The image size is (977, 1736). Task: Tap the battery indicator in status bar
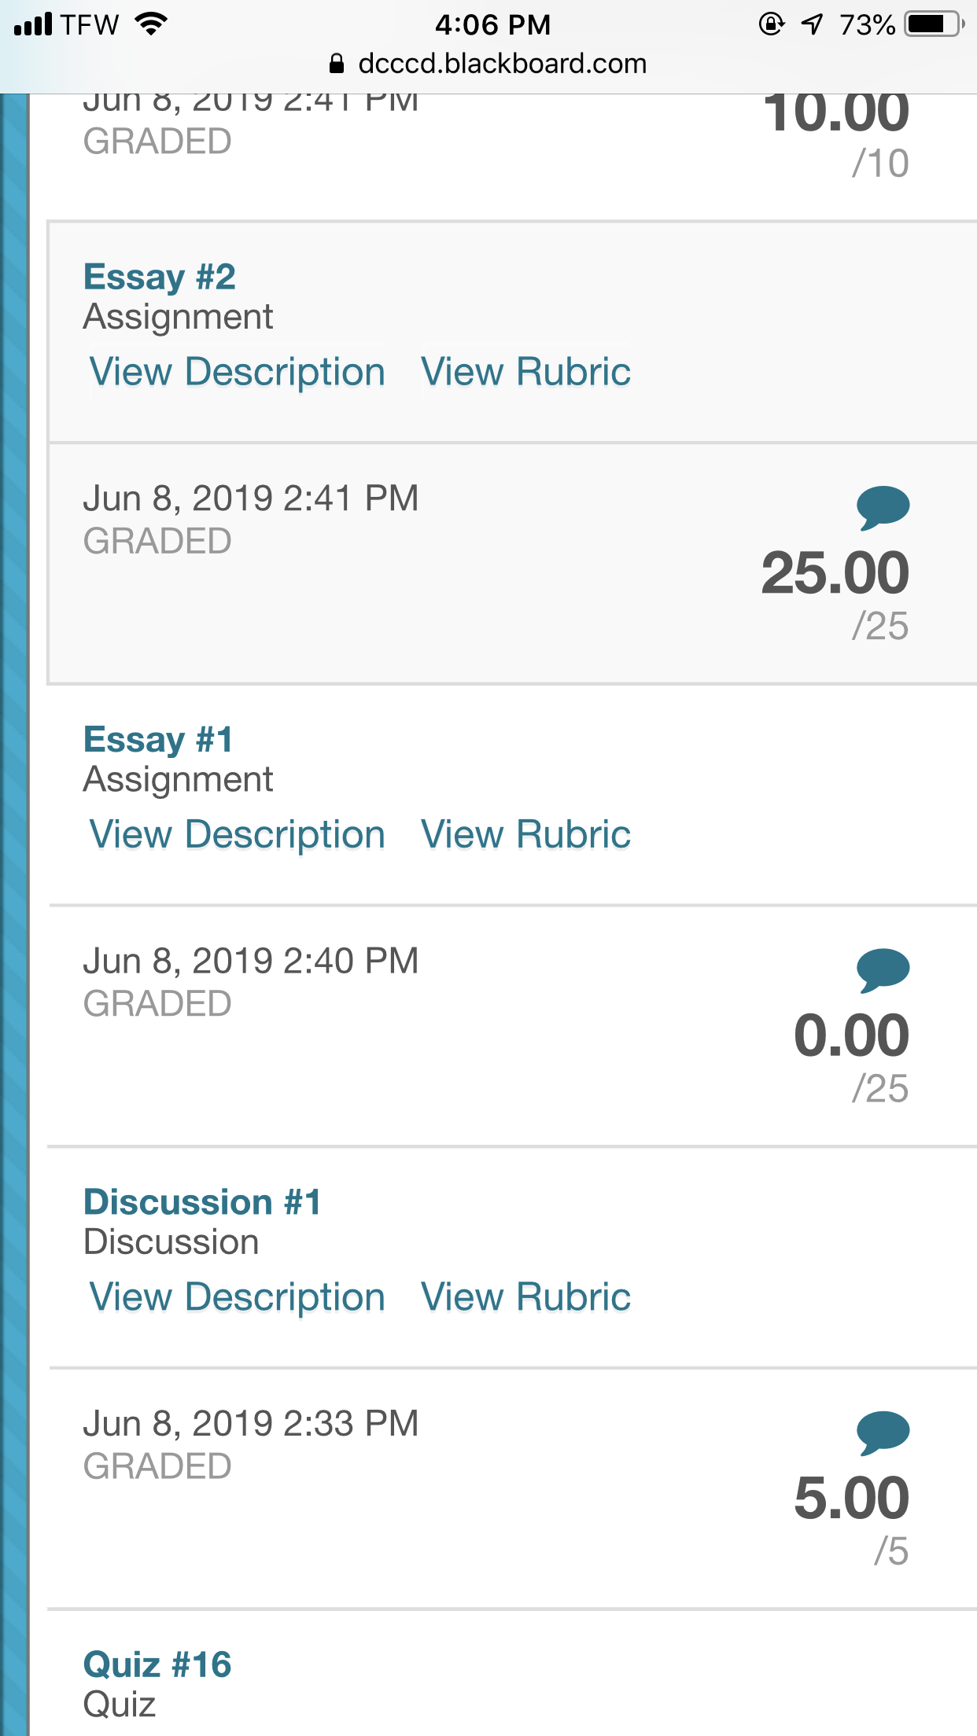point(935,24)
